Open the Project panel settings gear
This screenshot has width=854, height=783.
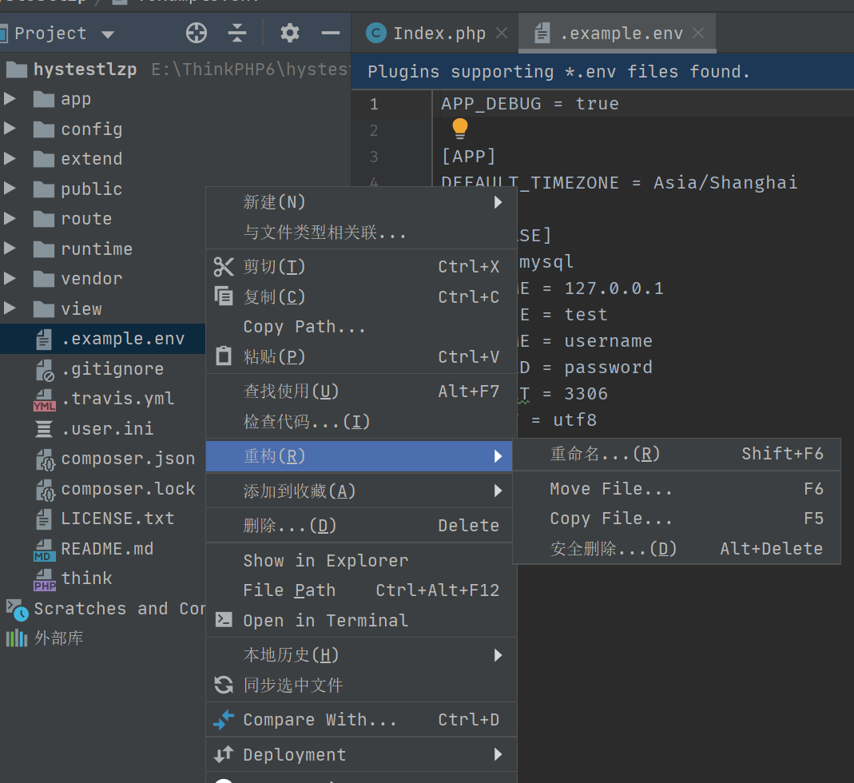(x=288, y=33)
